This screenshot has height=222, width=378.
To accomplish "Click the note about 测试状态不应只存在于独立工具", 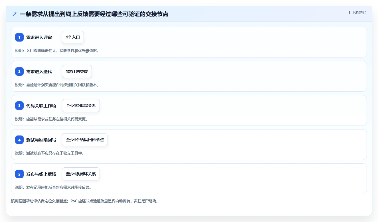I will pyautogui.click(x=49, y=153).
